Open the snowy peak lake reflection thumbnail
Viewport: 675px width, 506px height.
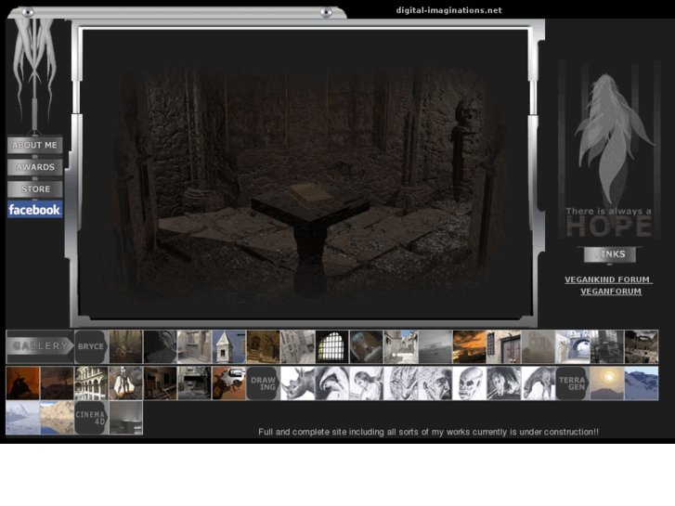click(x=23, y=418)
